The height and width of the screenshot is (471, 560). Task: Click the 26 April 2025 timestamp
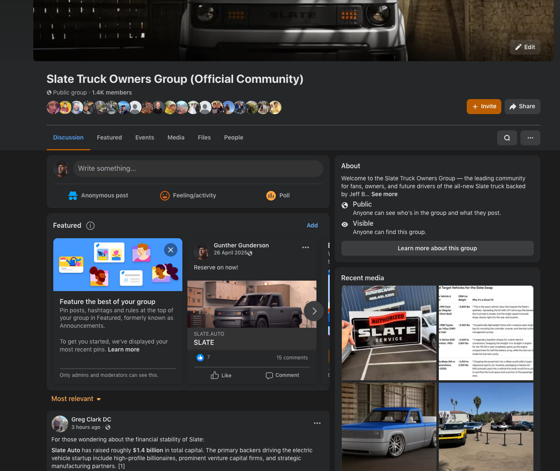(230, 253)
